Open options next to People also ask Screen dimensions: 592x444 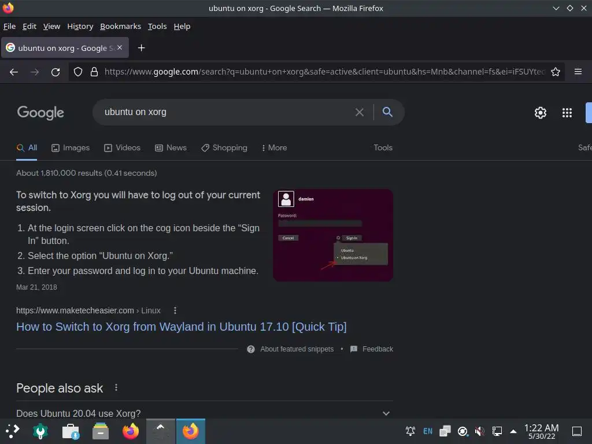pos(116,387)
